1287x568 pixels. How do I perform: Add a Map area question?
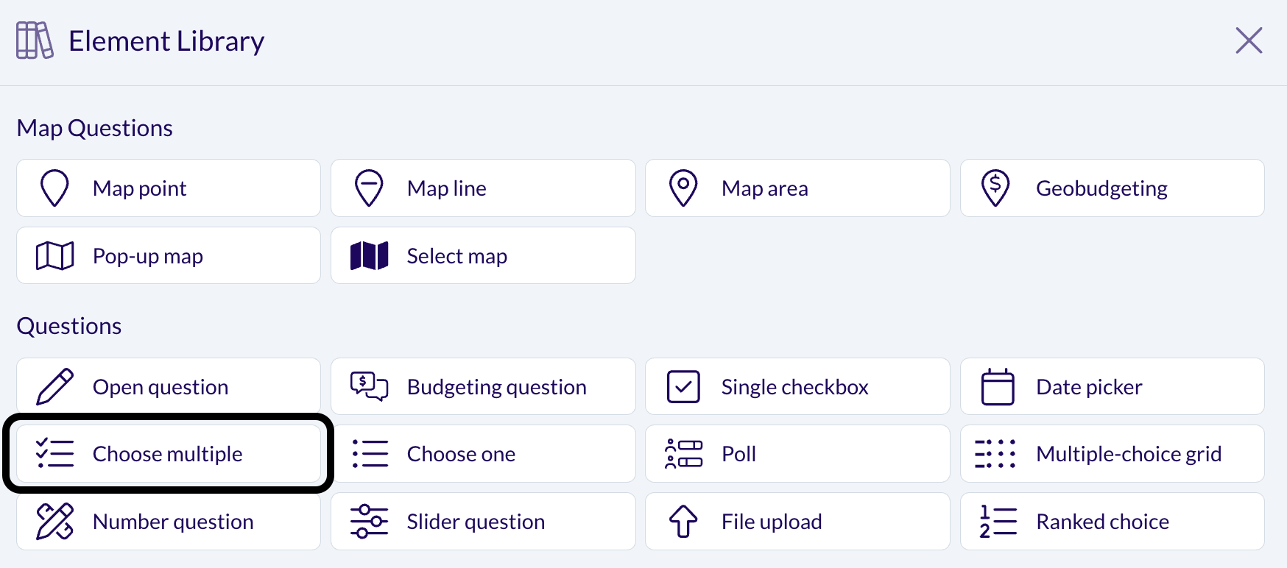pyautogui.click(x=797, y=188)
